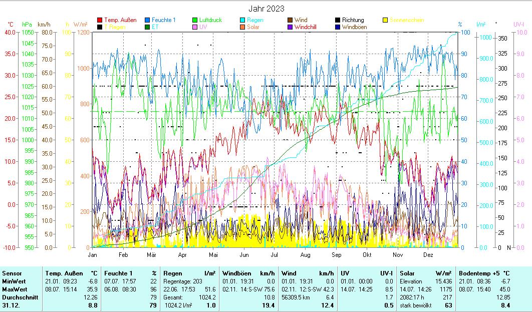Viewport: 532px width, 312px height.
Task: Select the orange Solar legend swatch
Action: click(x=242, y=27)
